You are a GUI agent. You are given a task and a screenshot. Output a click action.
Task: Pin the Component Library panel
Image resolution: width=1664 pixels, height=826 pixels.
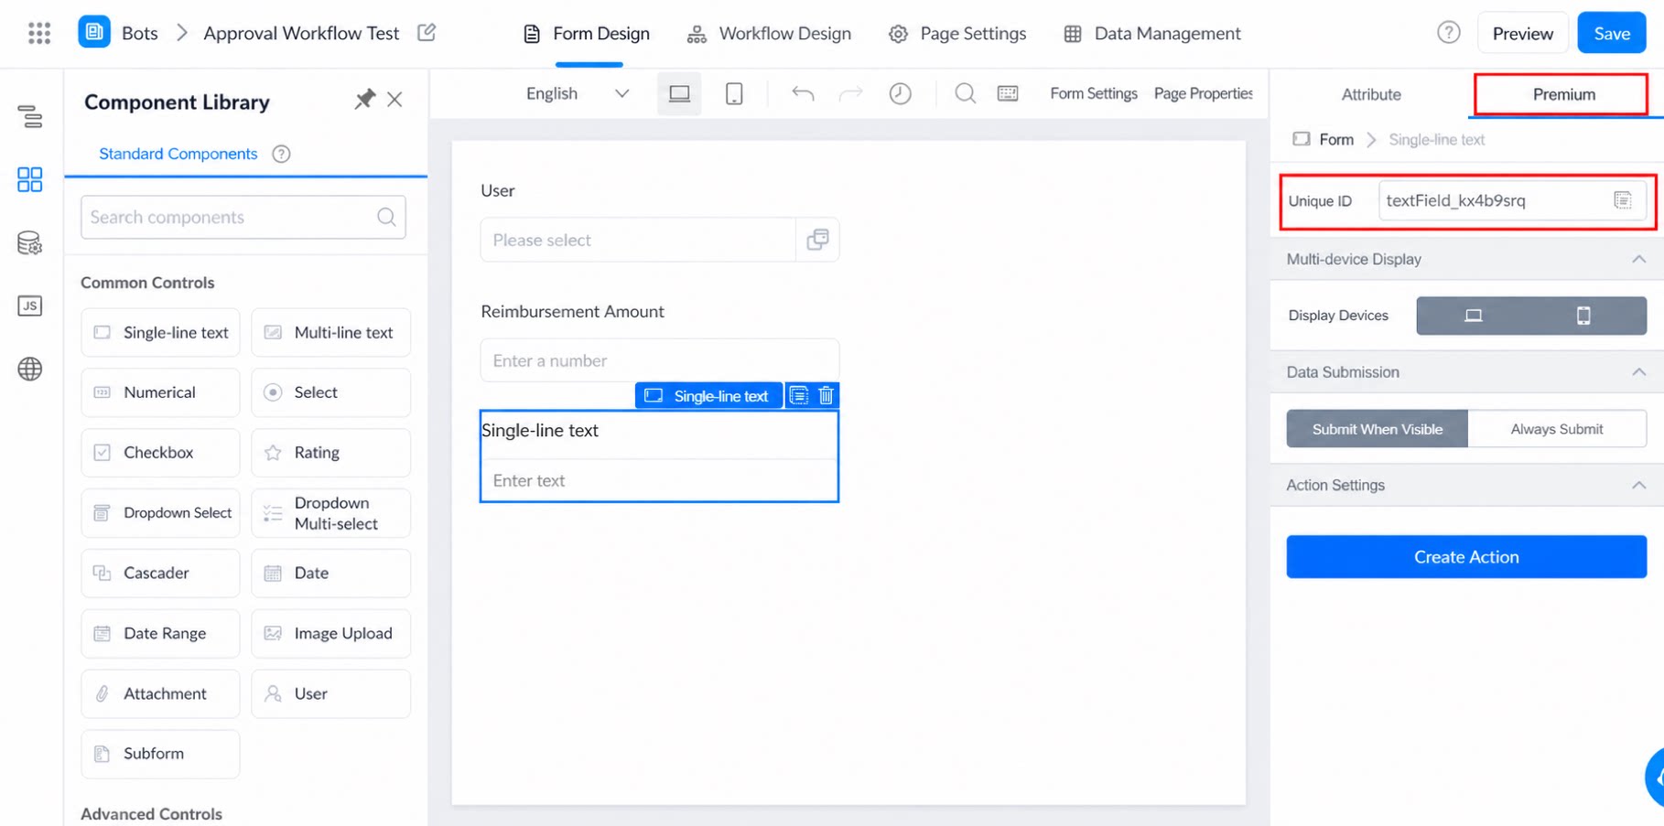click(364, 99)
